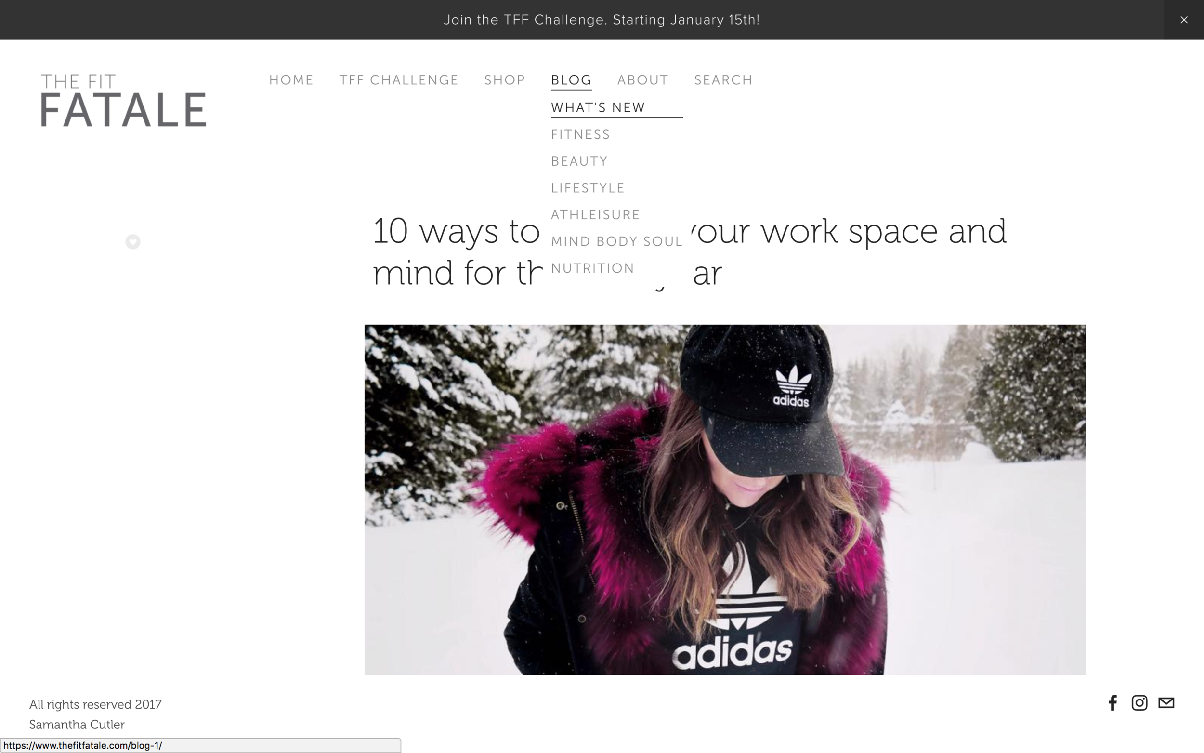Click the email envelope icon

pos(1166,703)
